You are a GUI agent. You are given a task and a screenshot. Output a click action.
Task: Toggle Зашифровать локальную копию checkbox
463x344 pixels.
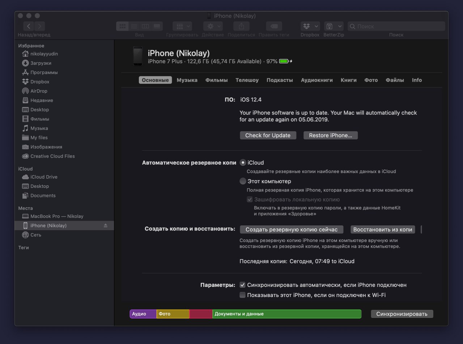[250, 199]
